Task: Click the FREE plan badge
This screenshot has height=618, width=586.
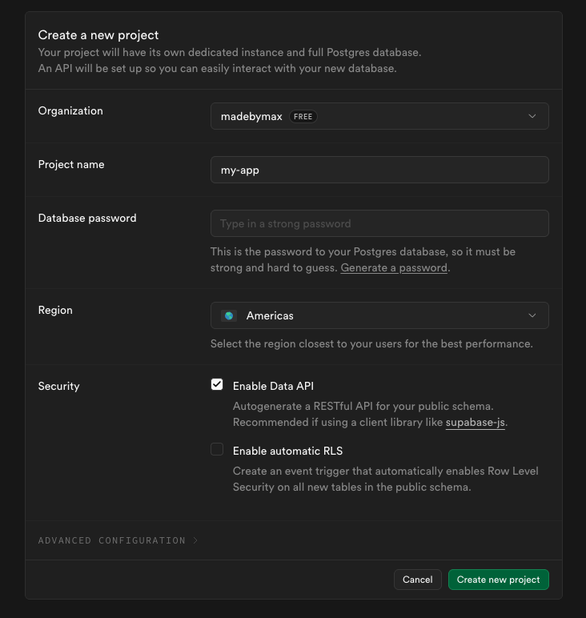Action: pos(303,117)
